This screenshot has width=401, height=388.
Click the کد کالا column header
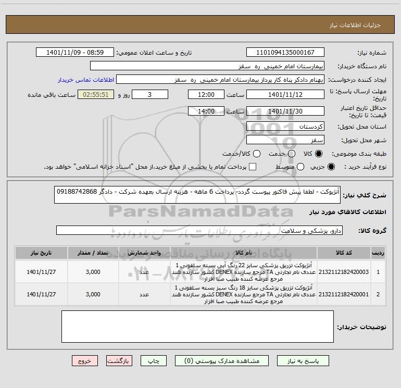tap(344, 253)
